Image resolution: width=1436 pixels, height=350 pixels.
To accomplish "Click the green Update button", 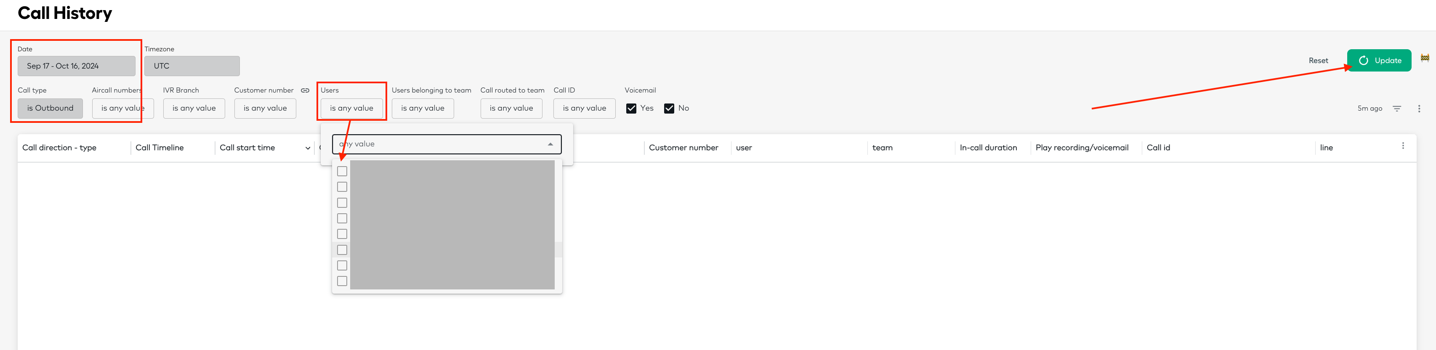I will pos(1379,60).
